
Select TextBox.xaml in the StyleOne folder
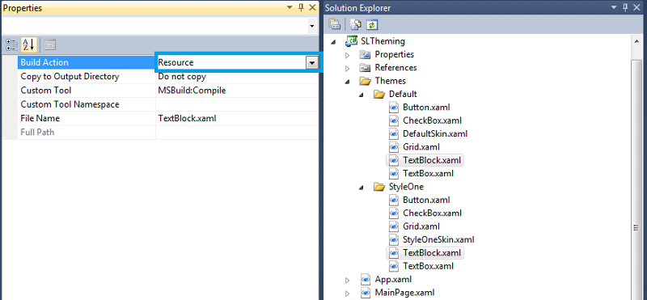428,266
